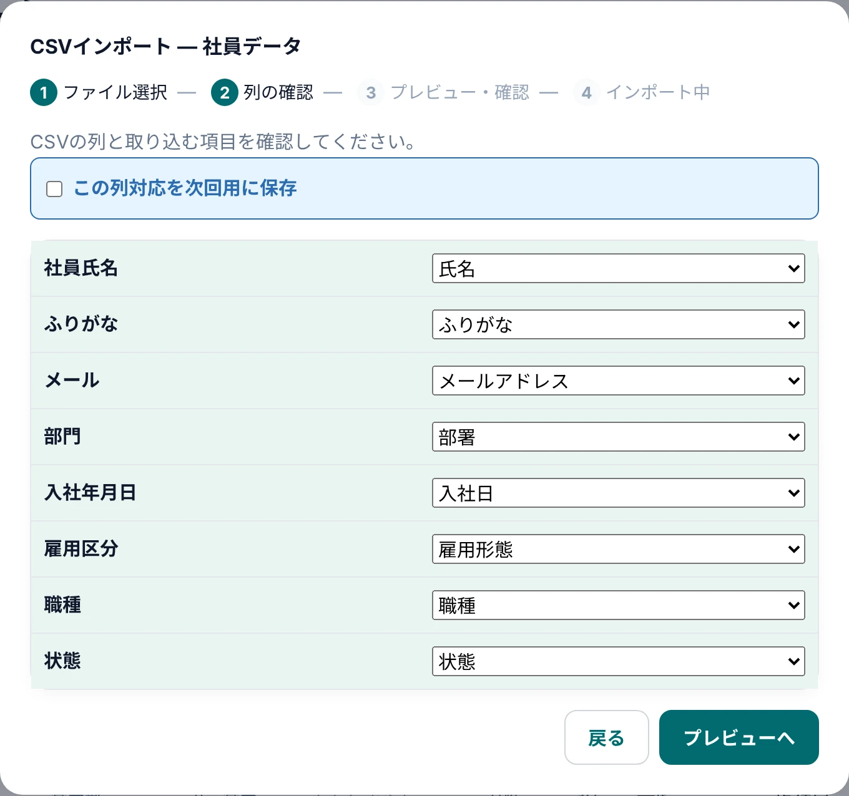Click the この列対応を次回用に保存 label text
The image size is (849, 796).
point(185,188)
